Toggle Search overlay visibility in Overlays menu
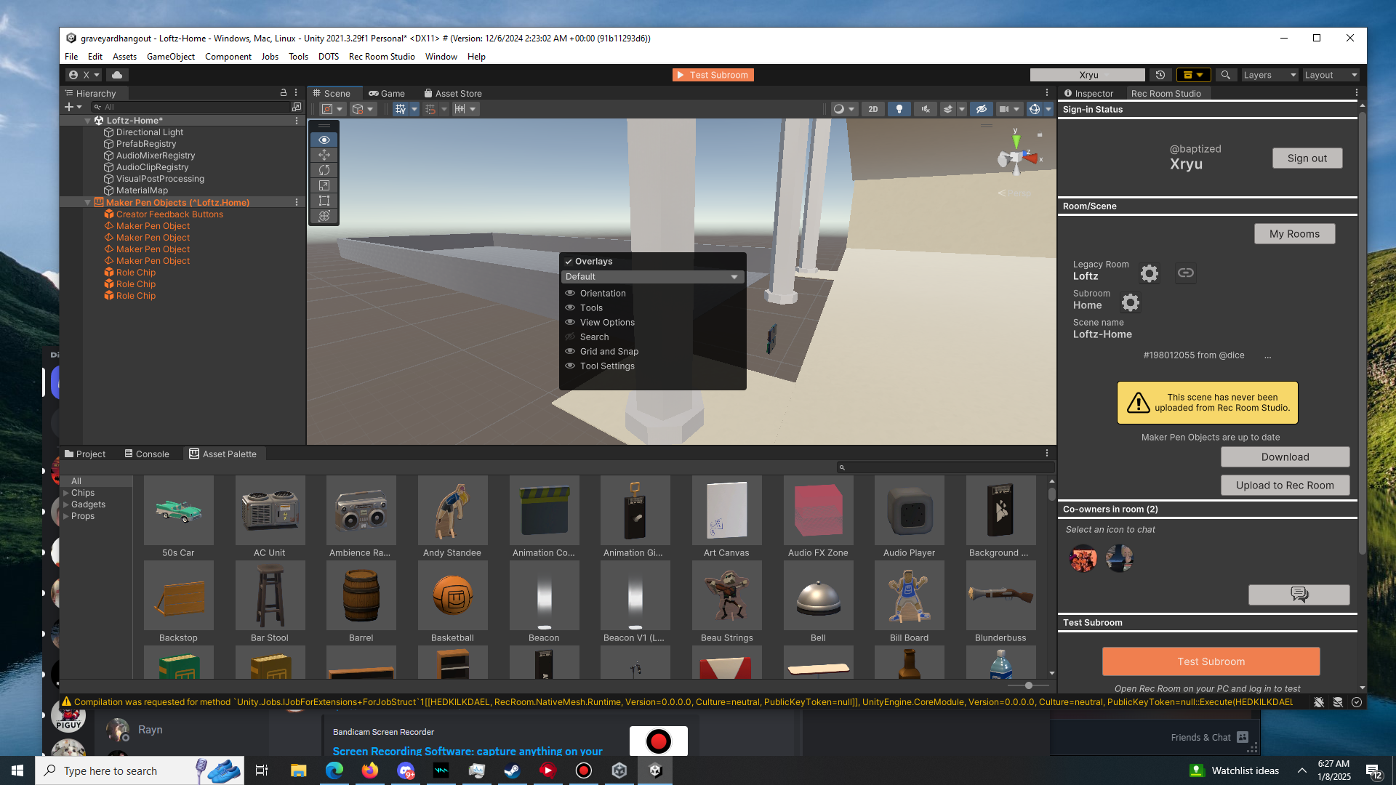Screen dimensions: 1396x785 pos(571,337)
